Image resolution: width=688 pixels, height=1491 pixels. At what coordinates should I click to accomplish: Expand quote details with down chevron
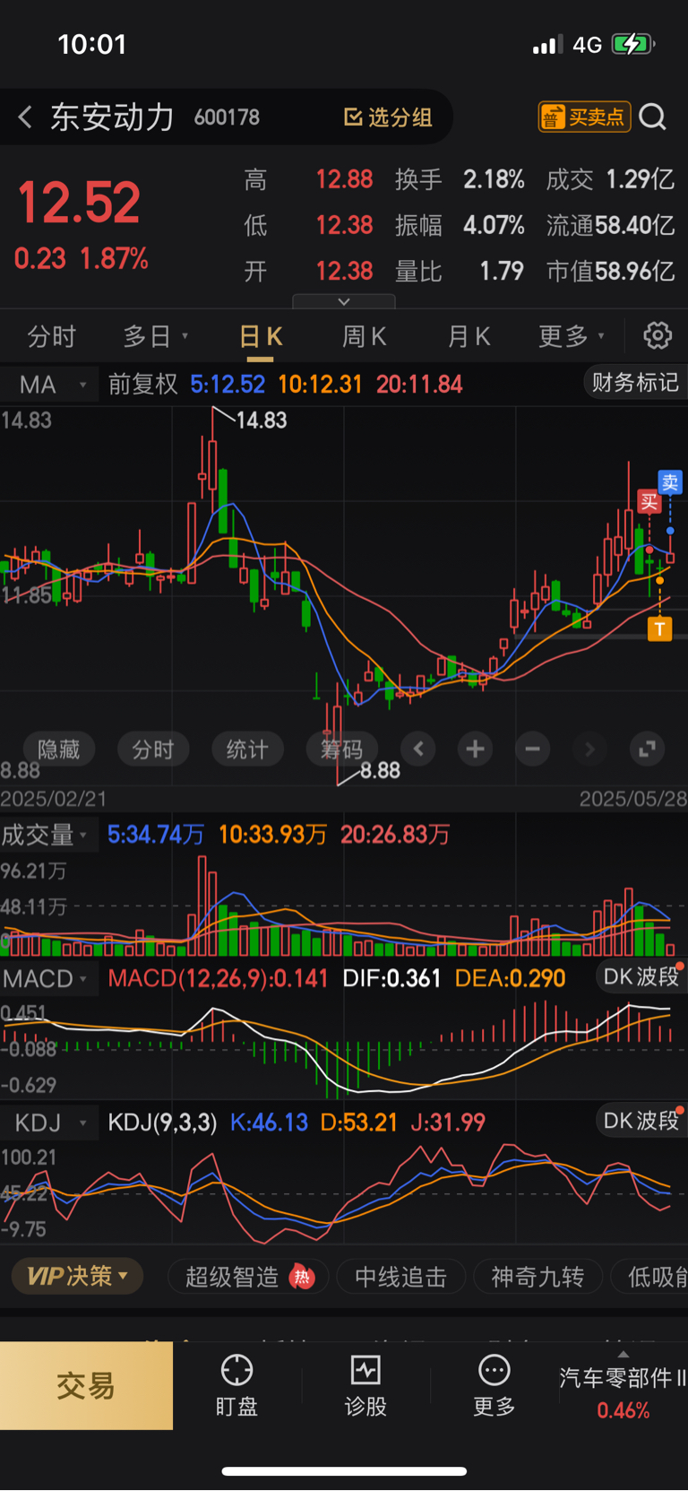(x=344, y=302)
